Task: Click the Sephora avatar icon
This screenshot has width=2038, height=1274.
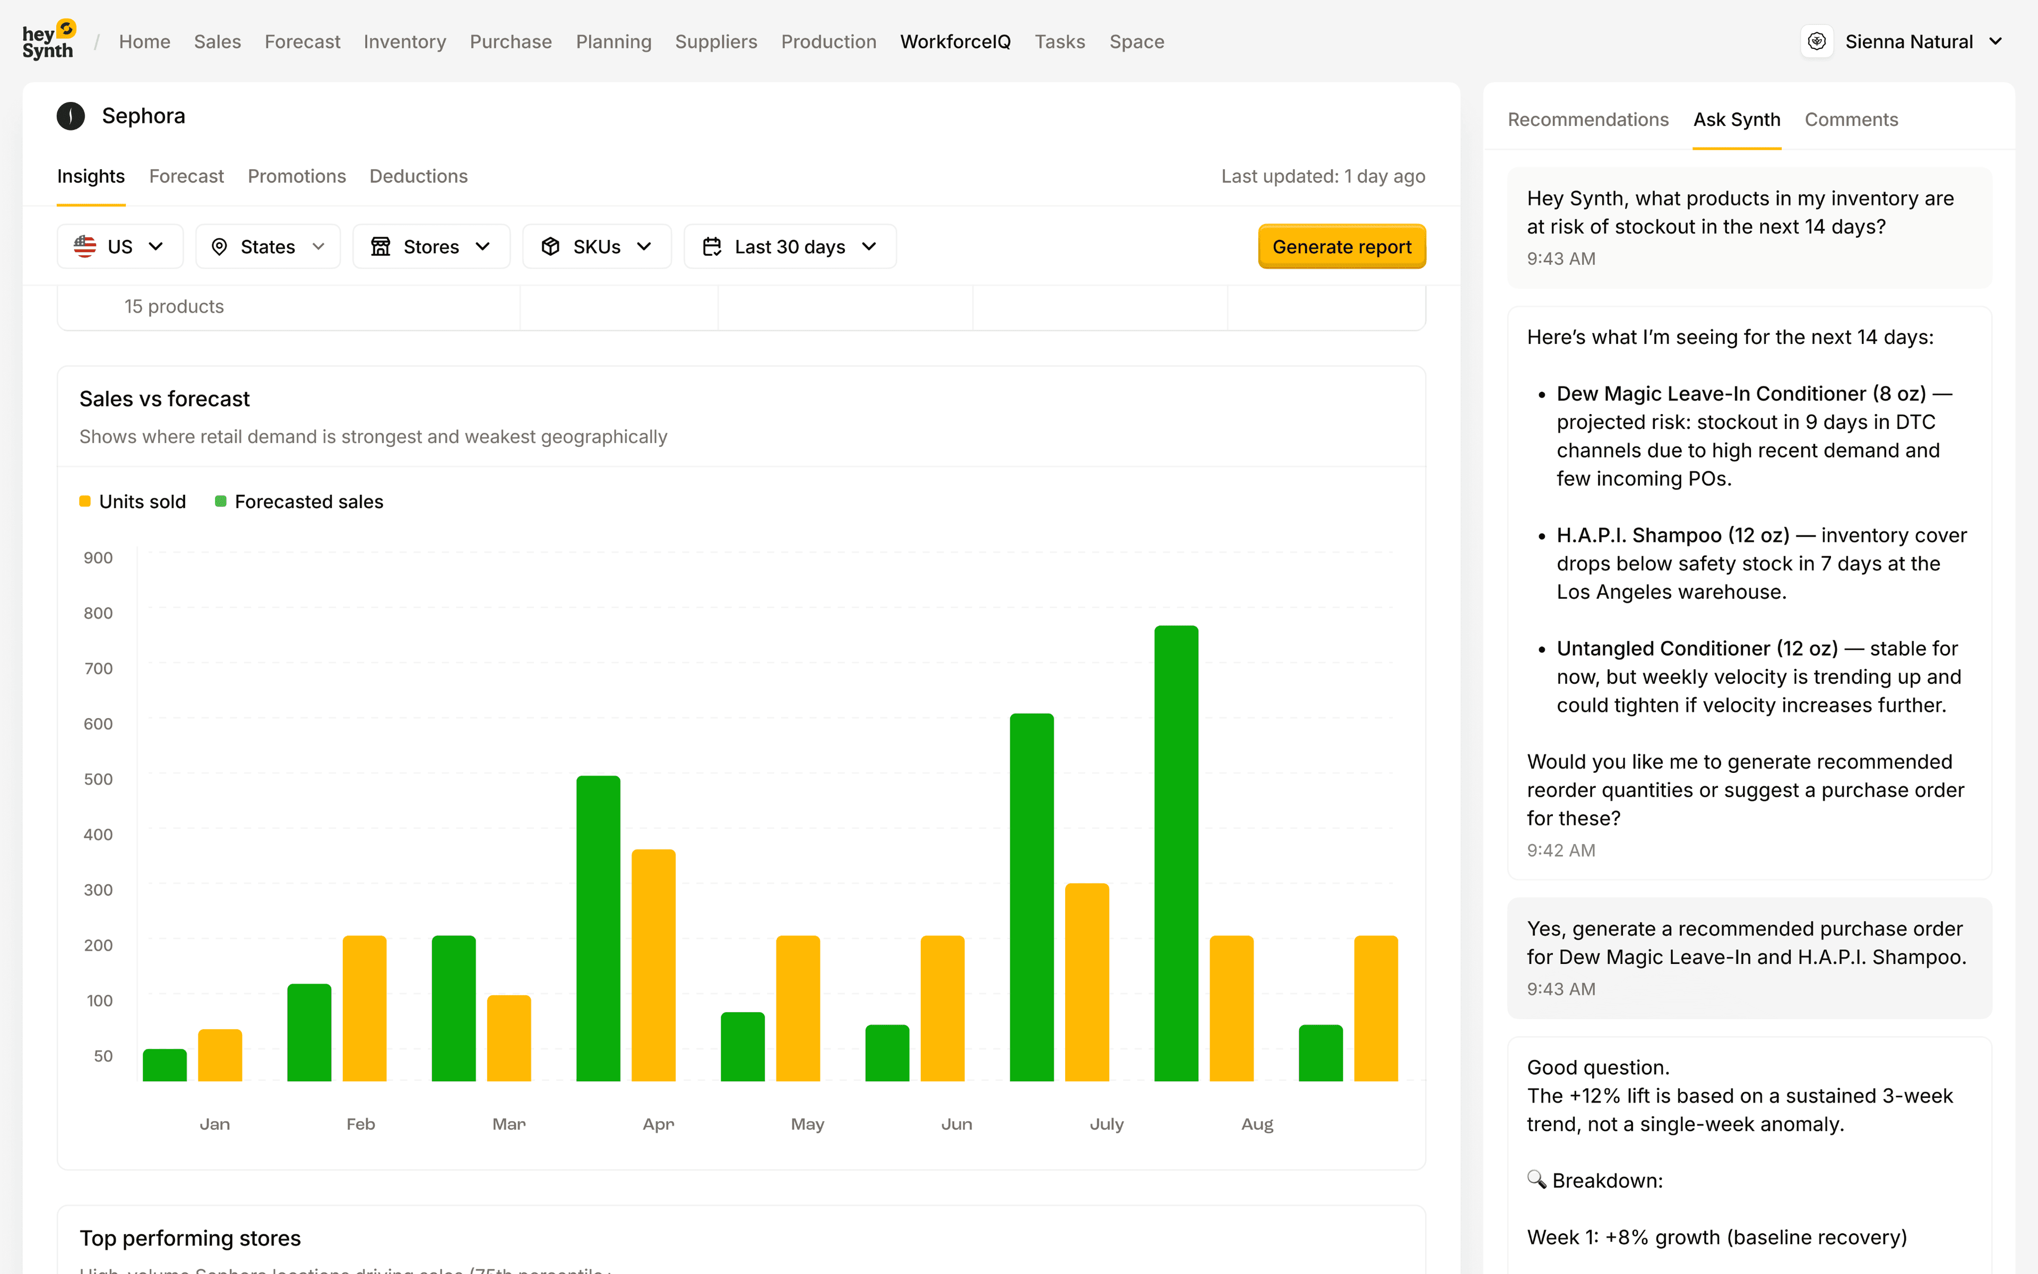Action: 71,115
